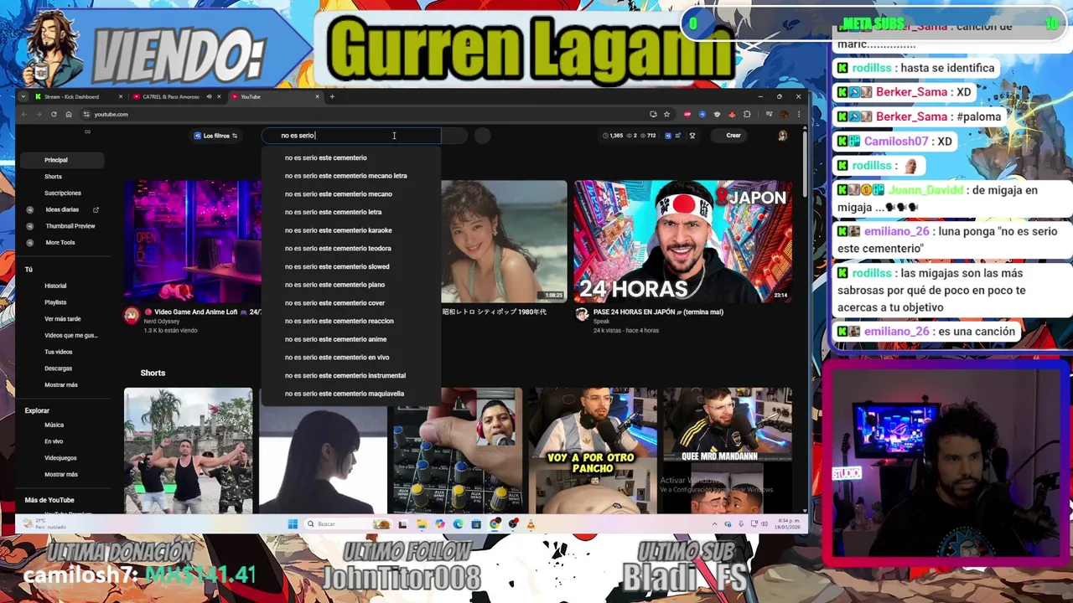Expand Mostrar más under Descargas
The height and width of the screenshot is (603, 1073).
coord(63,385)
